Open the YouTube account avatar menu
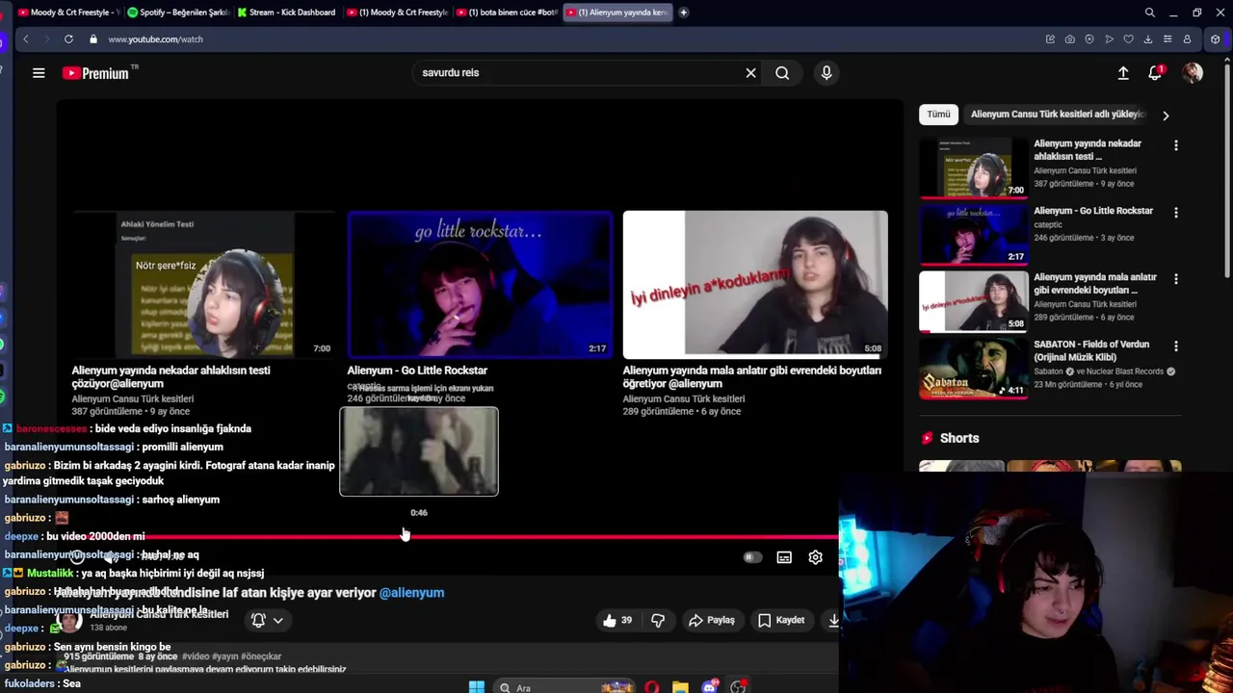This screenshot has height=693, width=1233. (x=1193, y=73)
